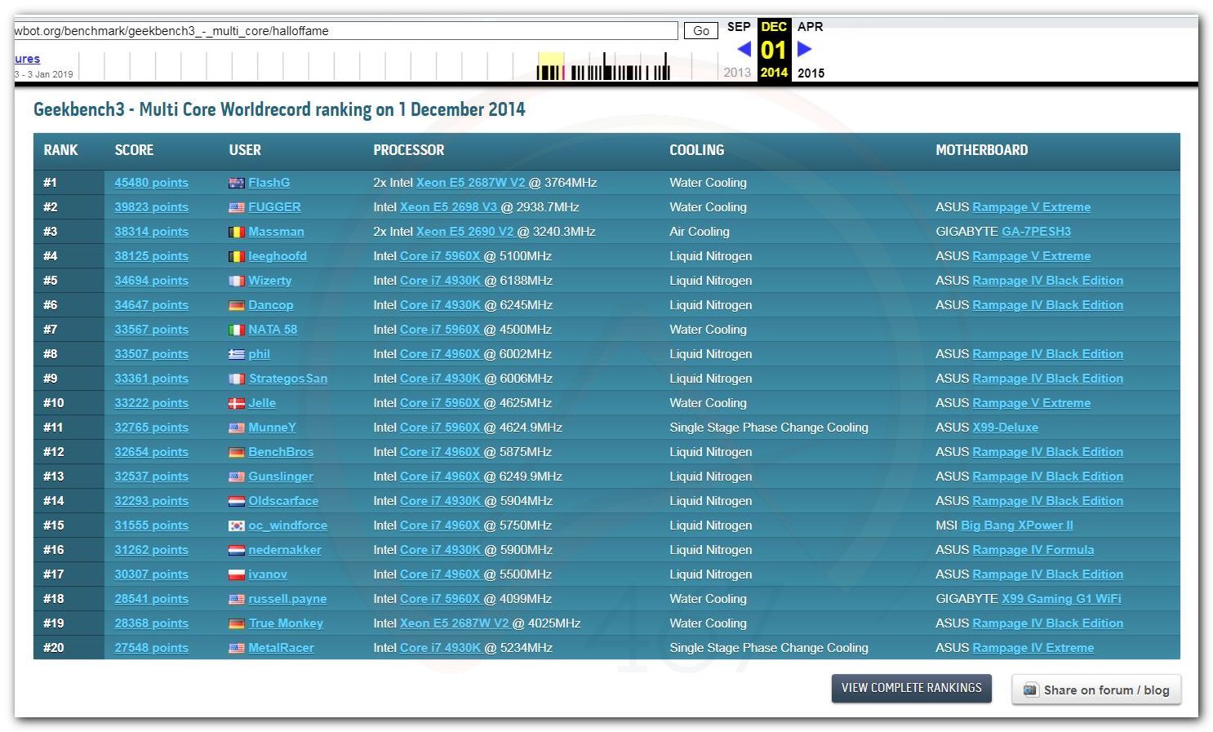The width and height of the screenshot is (1213, 732).
Task: Click the Italian flag beside NATA 58
Action: coord(237,331)
